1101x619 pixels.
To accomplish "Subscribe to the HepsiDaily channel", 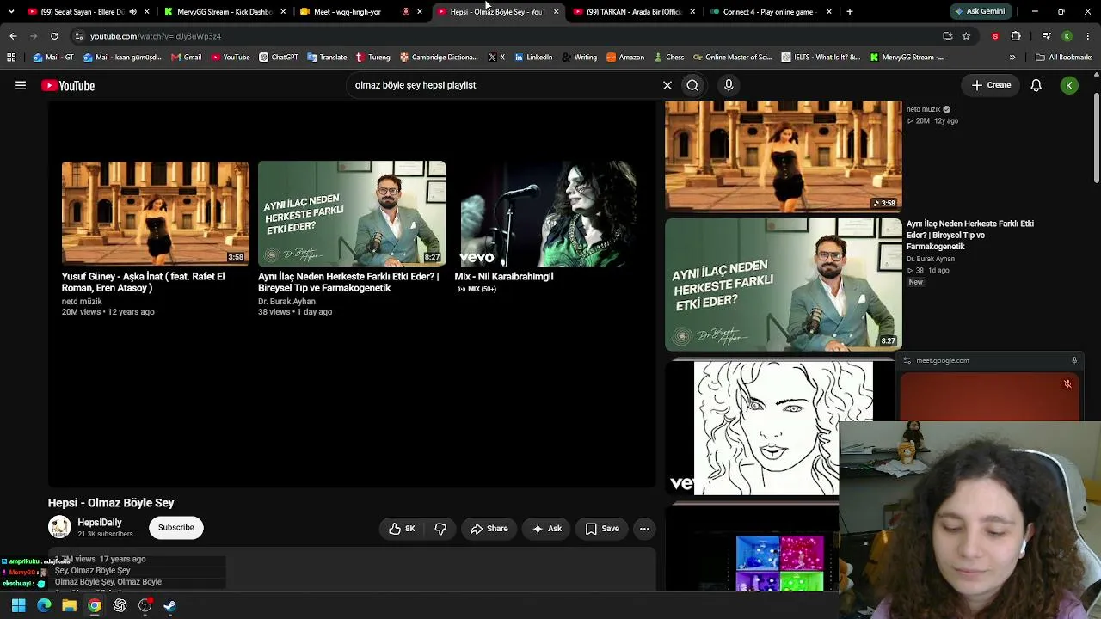I will click(175, 527).
